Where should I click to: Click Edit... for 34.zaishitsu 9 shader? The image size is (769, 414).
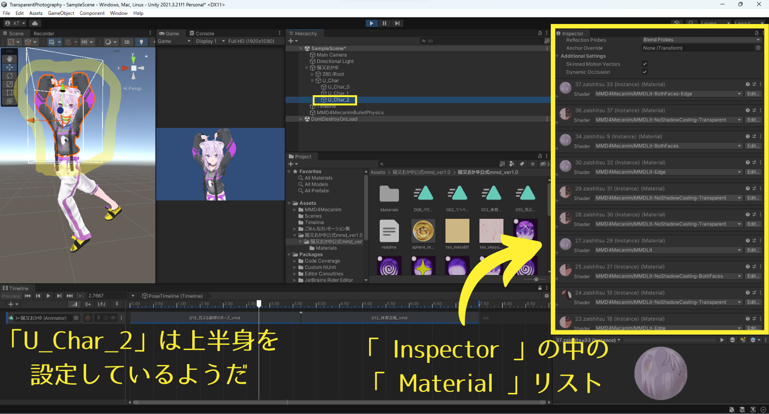click(753, 146)
